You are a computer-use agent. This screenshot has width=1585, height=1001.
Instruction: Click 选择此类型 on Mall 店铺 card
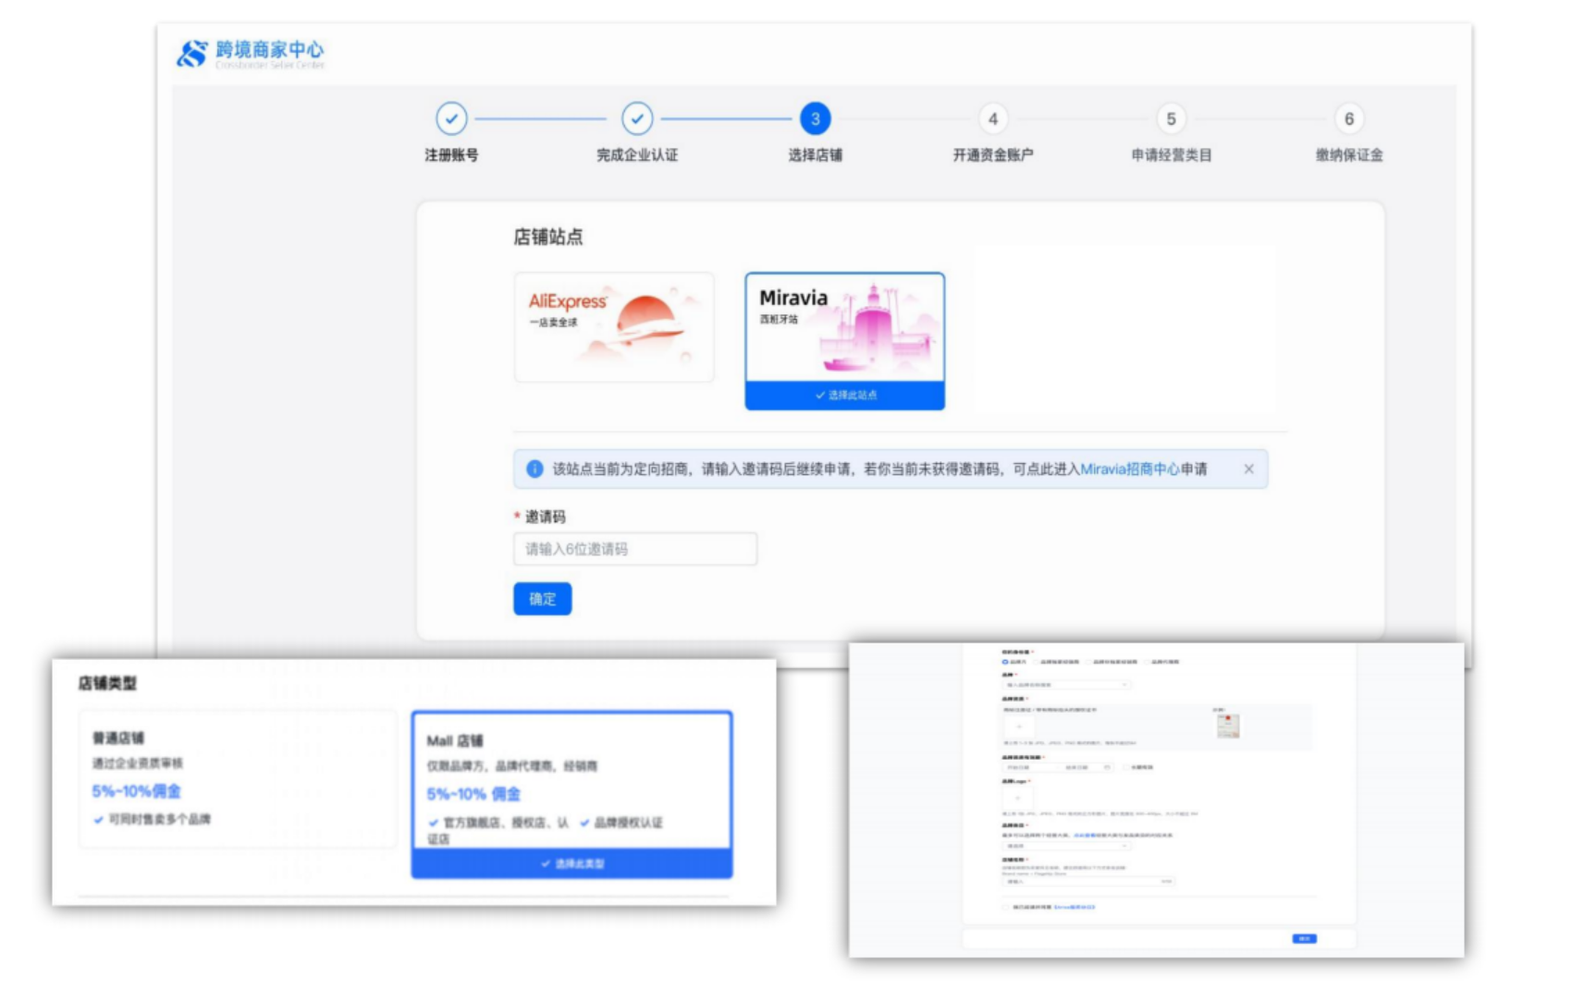[571, 863]
